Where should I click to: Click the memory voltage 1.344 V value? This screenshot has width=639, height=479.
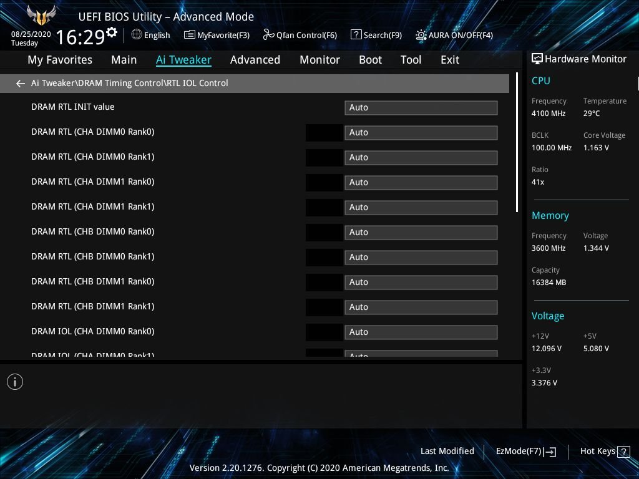point(596,248)
